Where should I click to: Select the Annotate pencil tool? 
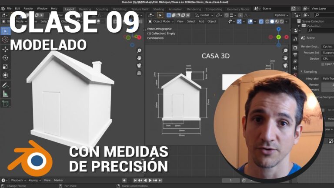(5, 85)
